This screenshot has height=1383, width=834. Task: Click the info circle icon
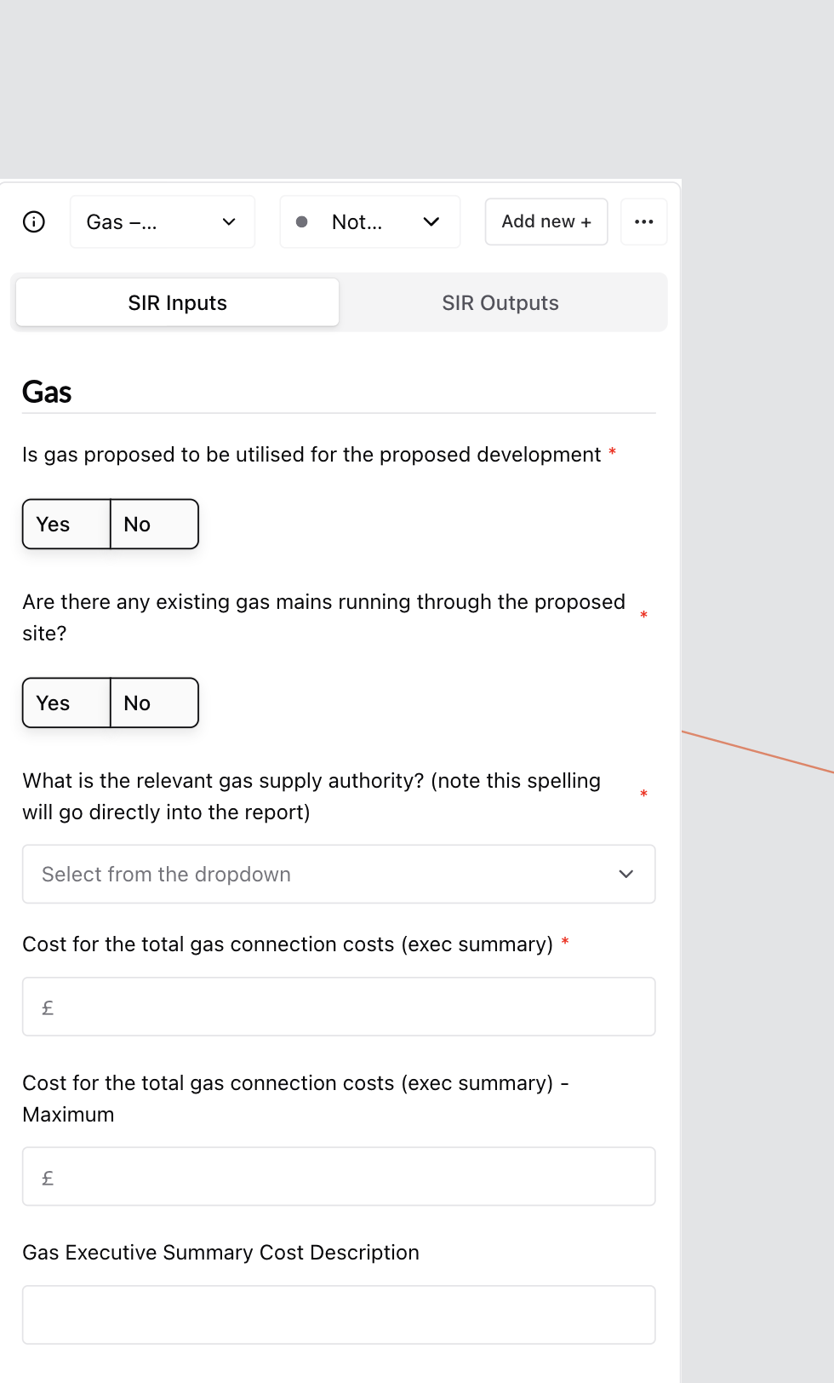[x=34, y=222]
